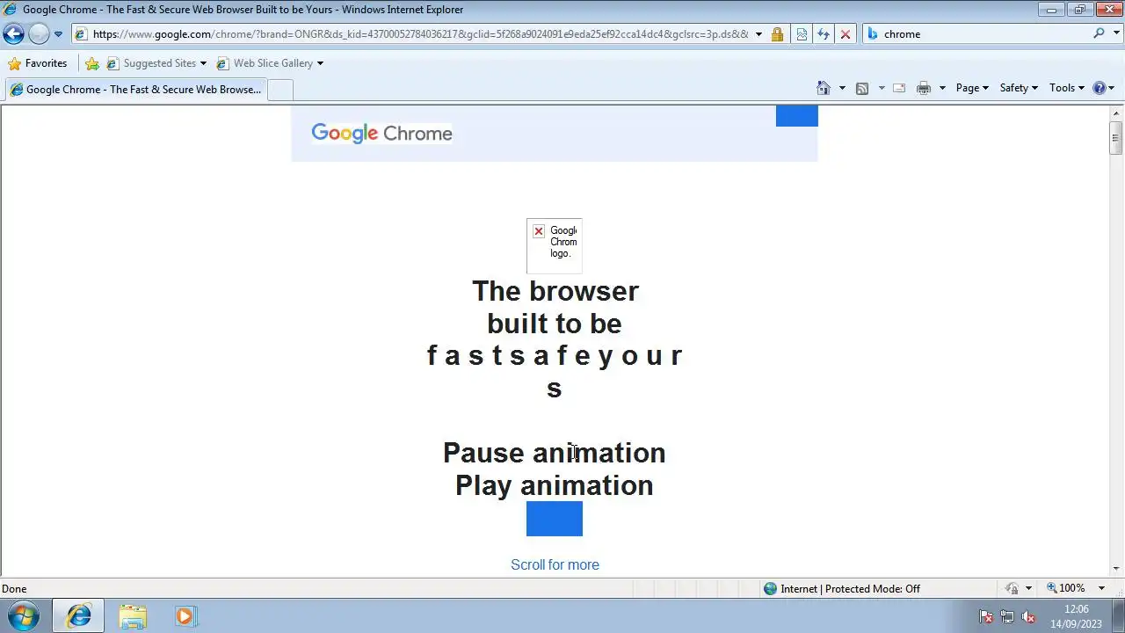1125x633 pixels.
Task: Click the blue button below Play animation
Action: coord(555,519)
